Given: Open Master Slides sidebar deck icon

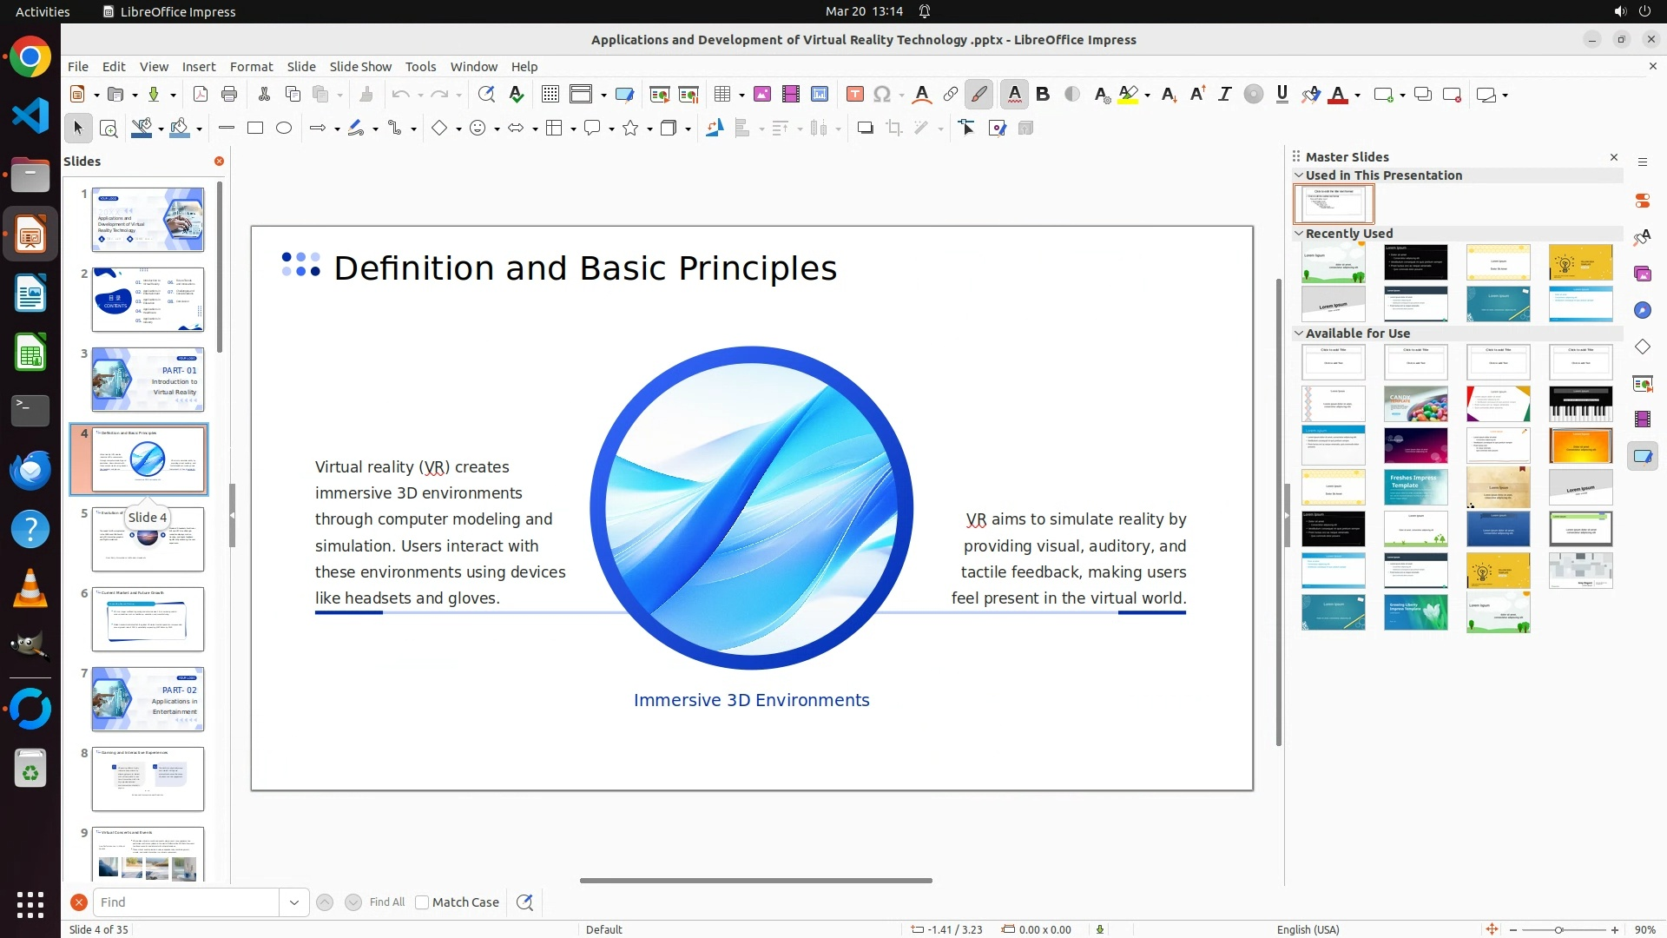Looking at the screenshot, I should pos(1642,457).
